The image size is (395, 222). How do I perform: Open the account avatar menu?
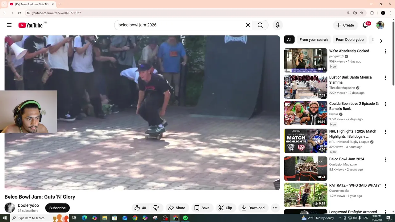coord(380,25)
